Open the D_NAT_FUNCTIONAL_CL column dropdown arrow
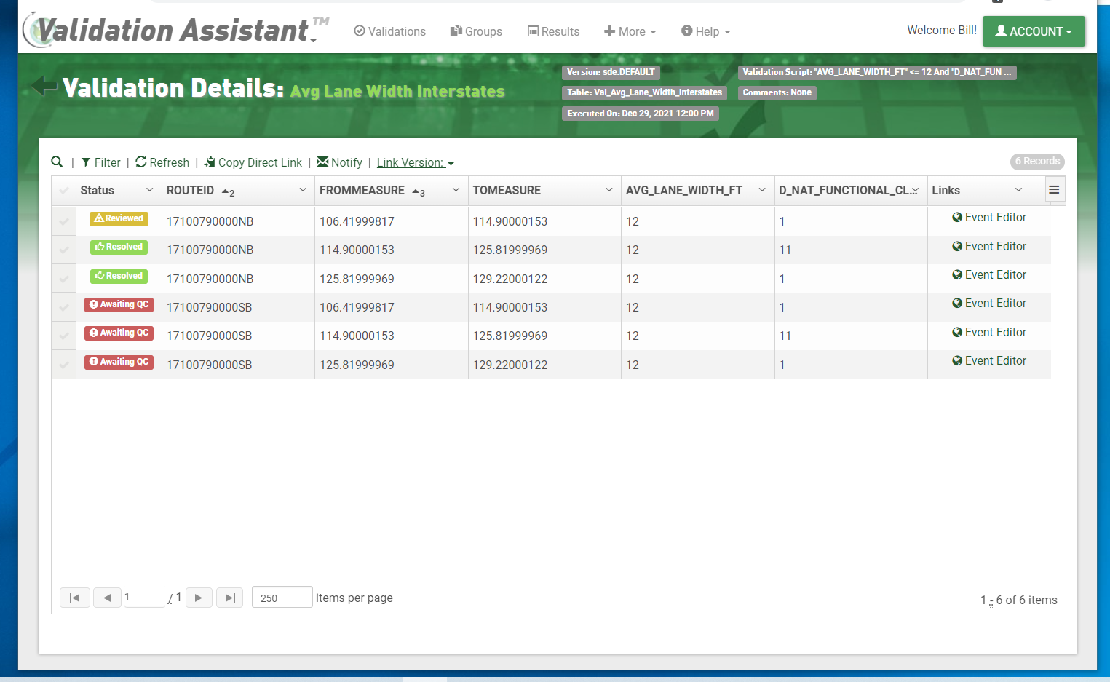Viewport: 1110px width, 682px height. coord(915,190)
